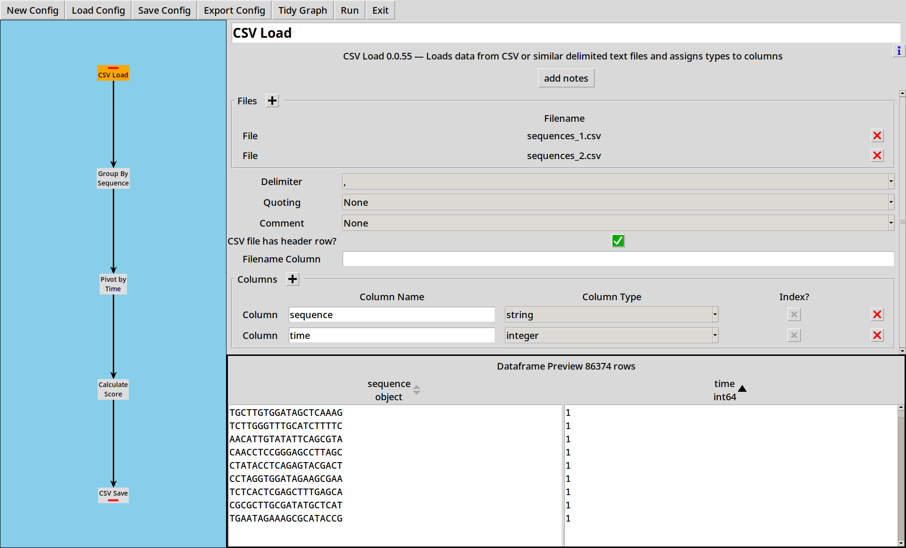Viewport: 906px width, 548px height.
Task: Click Tidy Graph in the toolbar
Action: tap(302, 10)
